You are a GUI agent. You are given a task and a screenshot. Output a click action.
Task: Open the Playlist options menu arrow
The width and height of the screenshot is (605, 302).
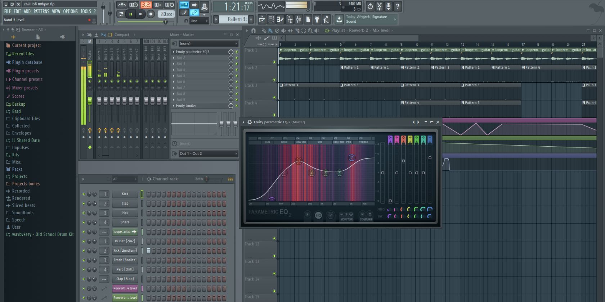247,31
